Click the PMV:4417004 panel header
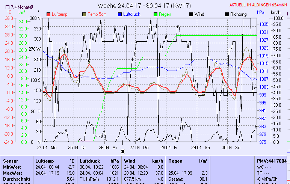290x184 pixels. coord(272,161)
